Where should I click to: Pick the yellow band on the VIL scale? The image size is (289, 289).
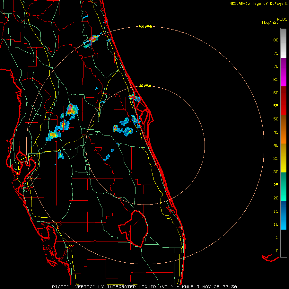pos(284,158)
